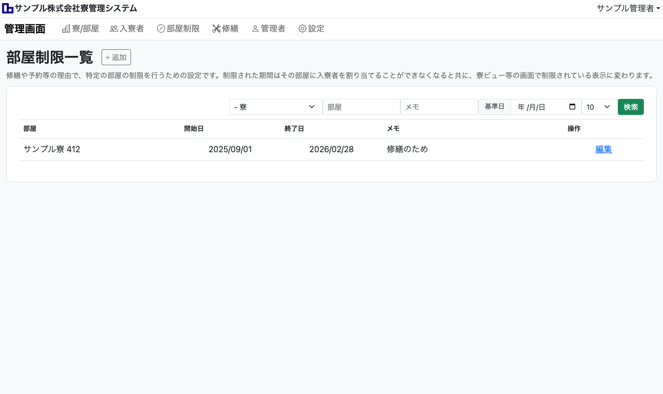Click the 追加 button to add restriction
This screenshot has width=663, height=394.
(x=116, y=57)
